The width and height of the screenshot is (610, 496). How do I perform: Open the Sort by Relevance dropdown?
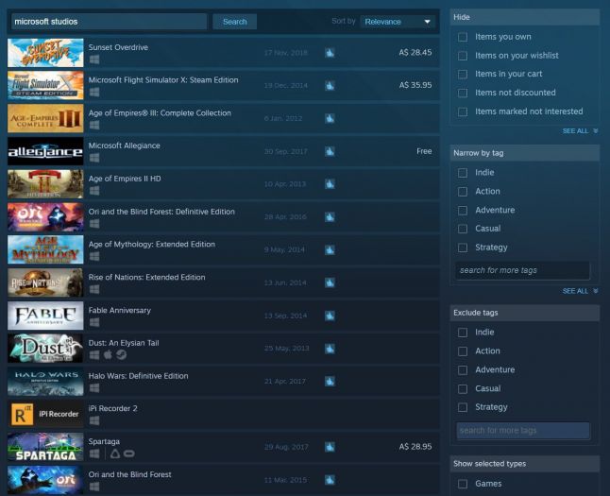[398, 22]
